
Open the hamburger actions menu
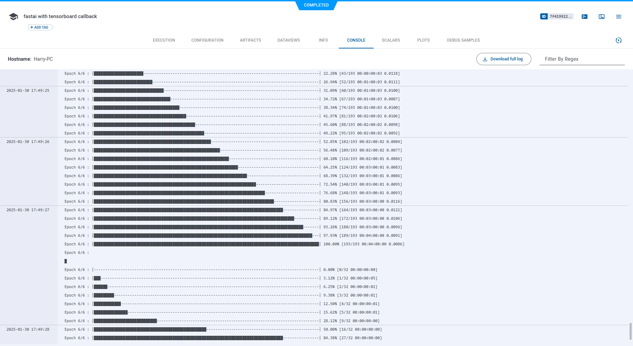[x=618, y=16]
